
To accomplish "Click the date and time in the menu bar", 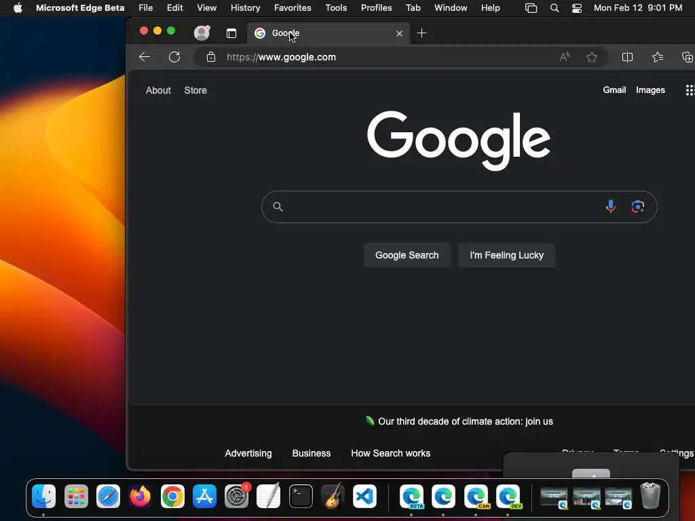I will pos(638,7).
